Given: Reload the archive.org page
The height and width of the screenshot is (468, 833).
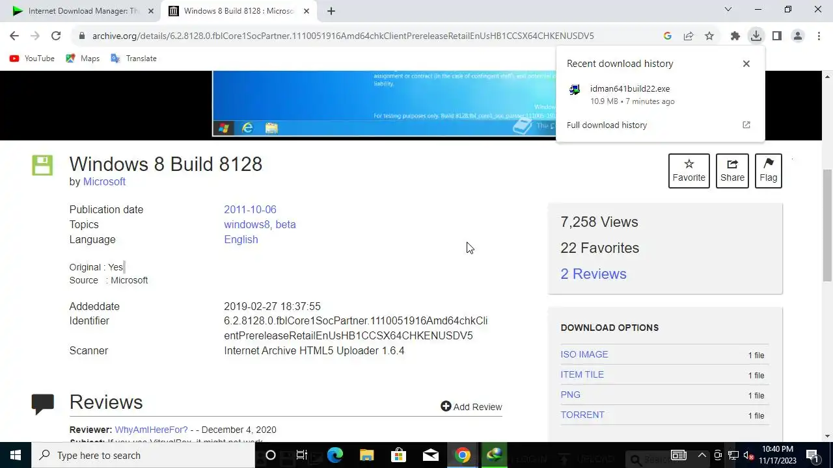Looking at the screenshot, I should point(56,36).
